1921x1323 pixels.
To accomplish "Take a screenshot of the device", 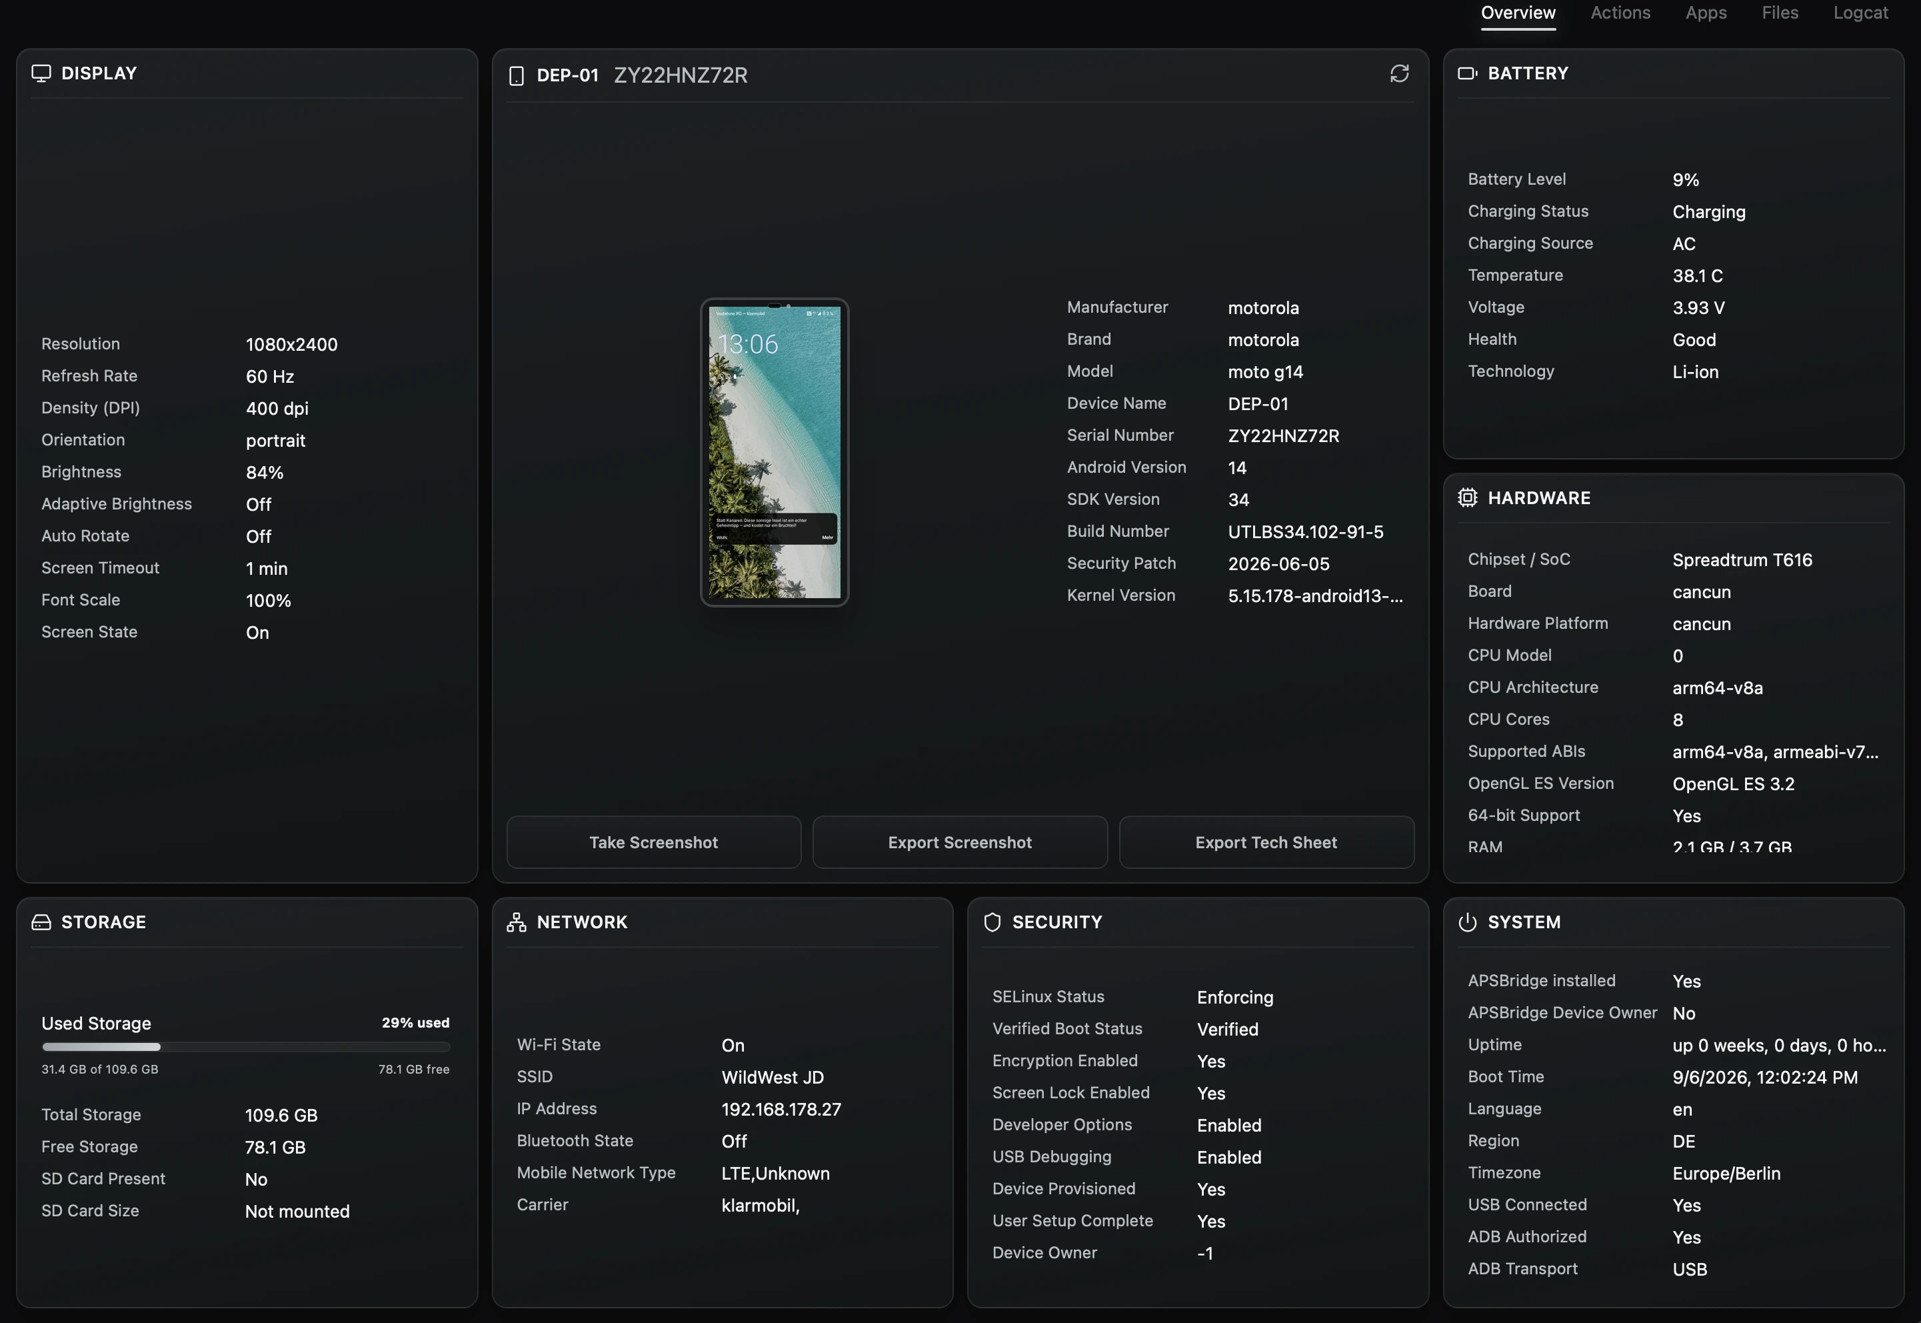I will point(654,842).
